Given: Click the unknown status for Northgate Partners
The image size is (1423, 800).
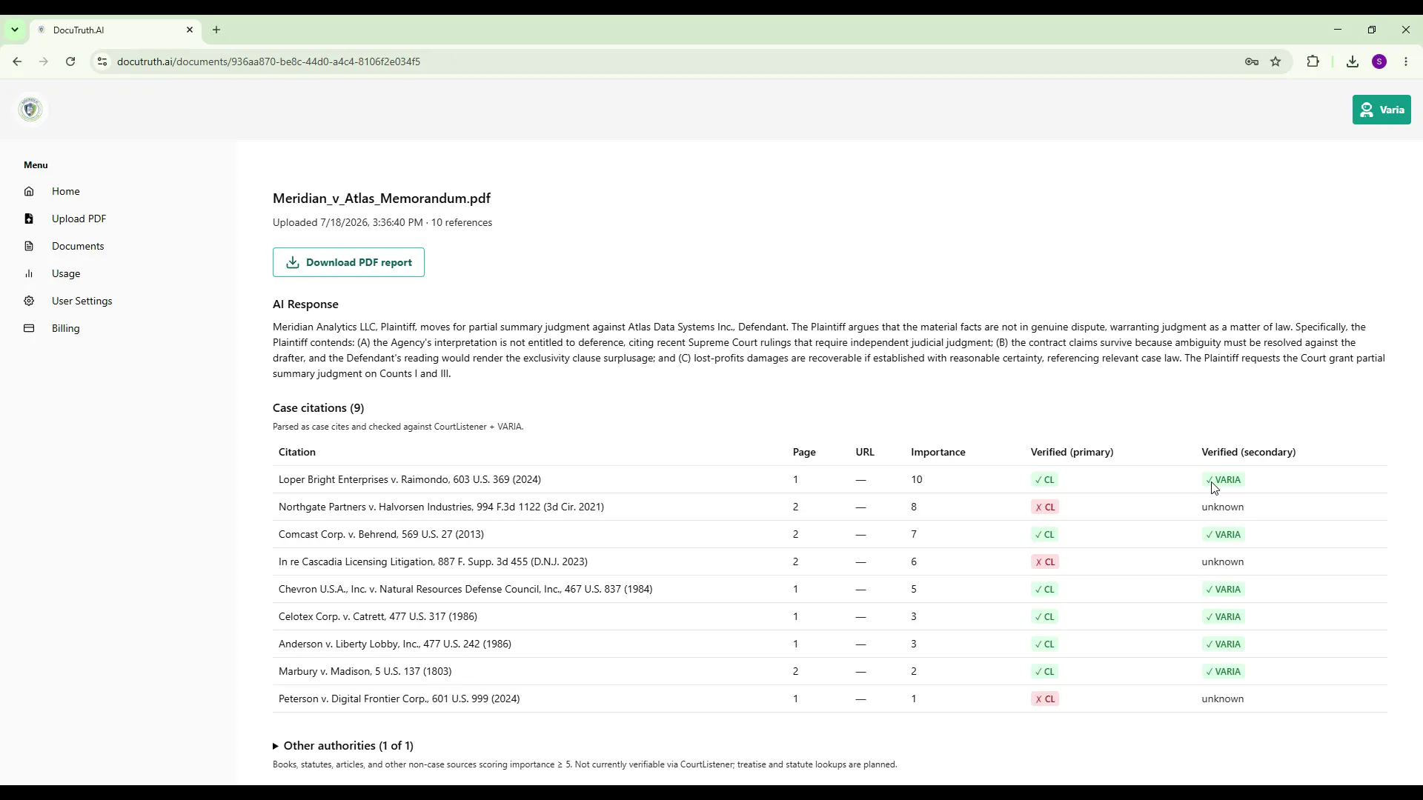Looking at the screenshot, I should pyautogui.click(x=1223, y=507).
